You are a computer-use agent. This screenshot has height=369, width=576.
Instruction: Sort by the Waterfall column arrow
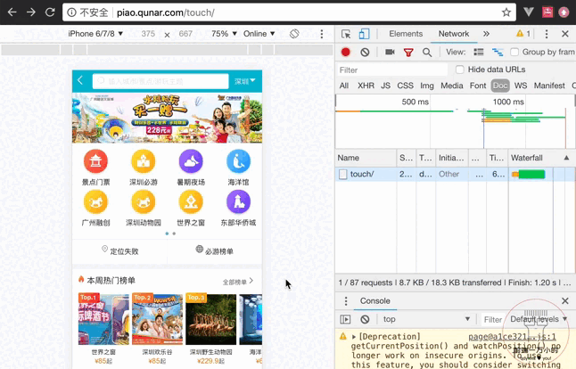(x=566, y=158)
